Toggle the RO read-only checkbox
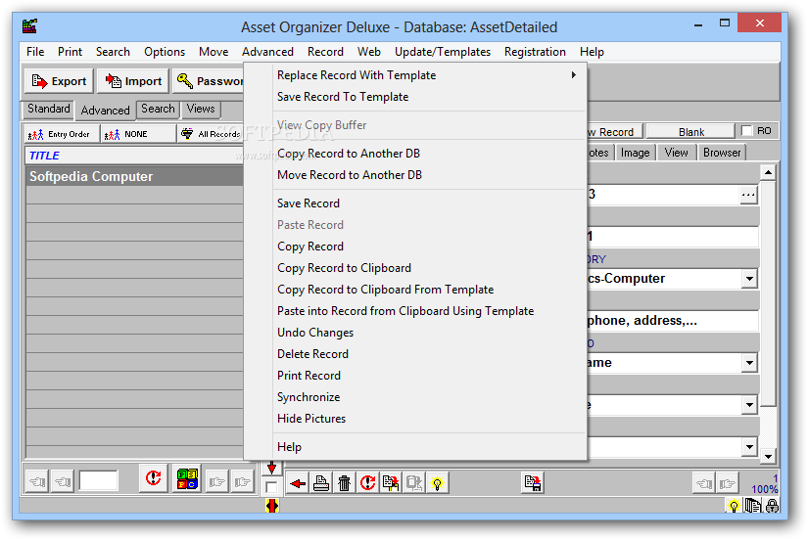This screenshot has height=540, width=808. [746, 131]
